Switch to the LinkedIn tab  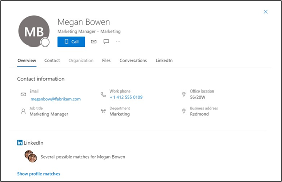coord(164,60)
